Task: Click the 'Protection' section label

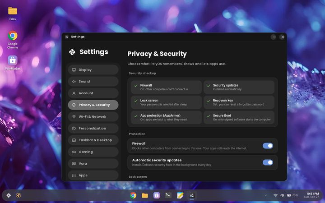Action: pyautogui.click(x=137, y=134)
